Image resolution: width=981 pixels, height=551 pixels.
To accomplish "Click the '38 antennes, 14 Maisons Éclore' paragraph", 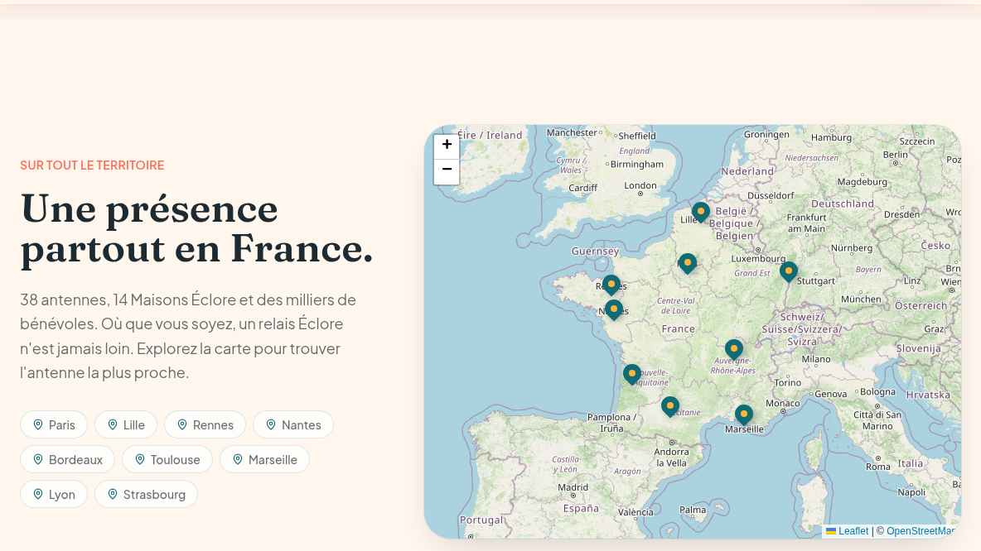I will 188,336.
